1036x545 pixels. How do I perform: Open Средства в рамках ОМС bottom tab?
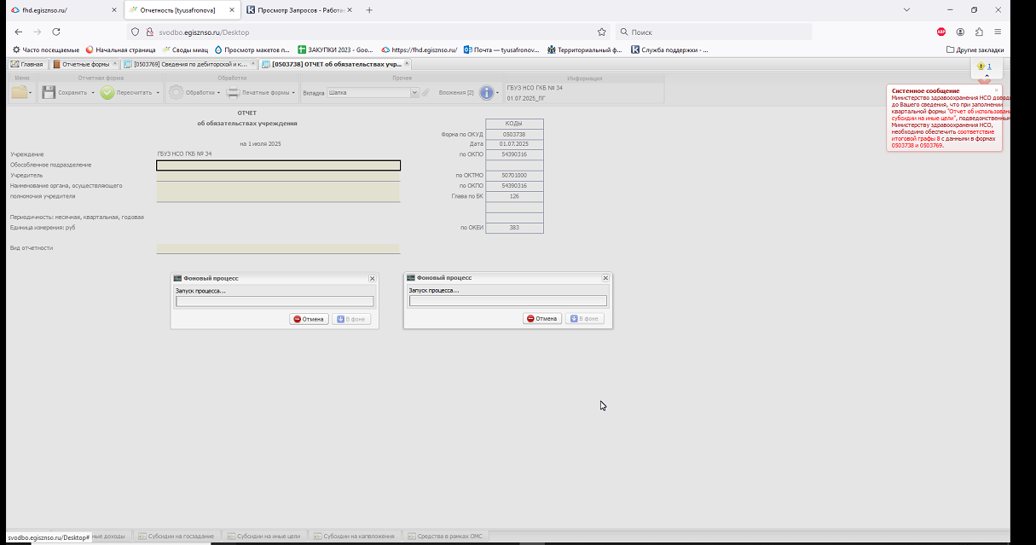[445, 536]
